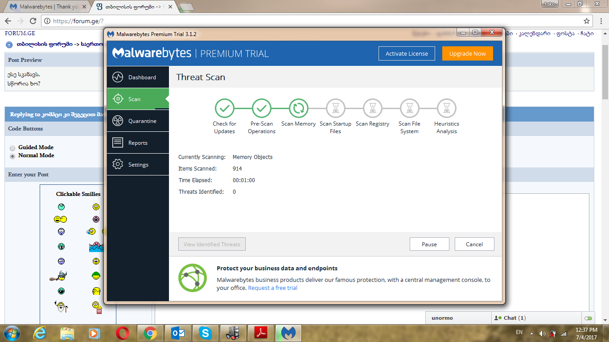Pause the running threat scan
This screenshot has width=609, height=342.
[429, 244]
